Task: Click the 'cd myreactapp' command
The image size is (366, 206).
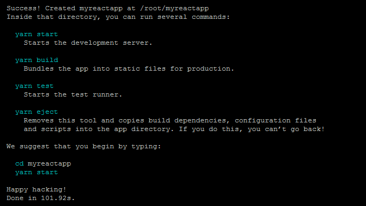Action: (x=43, y=164)
